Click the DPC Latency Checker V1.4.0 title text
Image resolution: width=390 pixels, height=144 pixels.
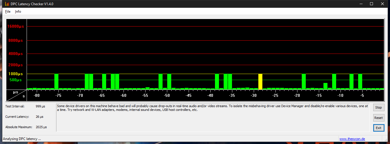[x=32, y=4]
